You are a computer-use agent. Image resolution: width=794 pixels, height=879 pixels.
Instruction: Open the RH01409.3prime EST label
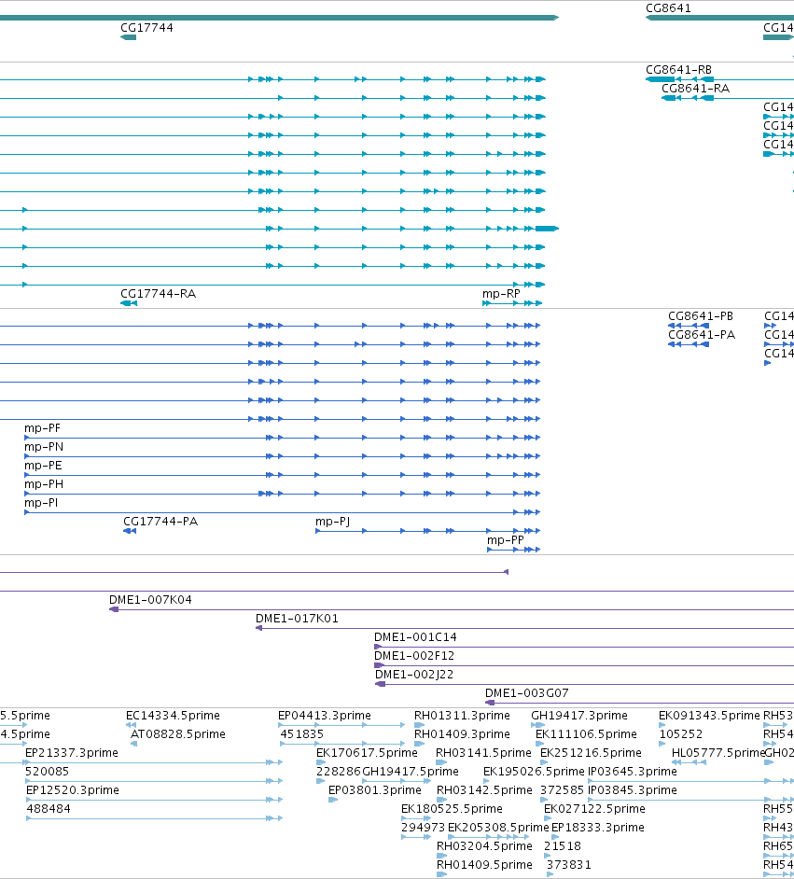pos(462,734)
